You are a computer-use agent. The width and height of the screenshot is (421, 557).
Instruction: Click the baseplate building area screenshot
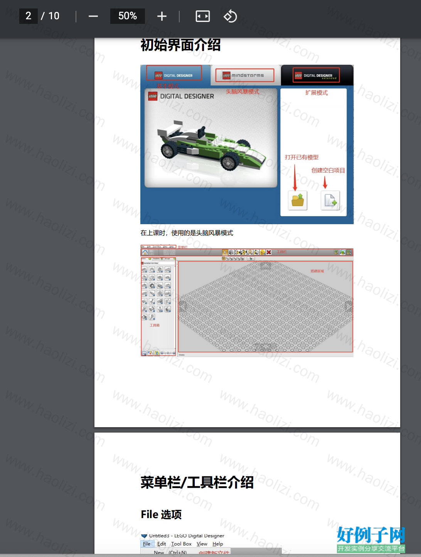pos(265,307)
